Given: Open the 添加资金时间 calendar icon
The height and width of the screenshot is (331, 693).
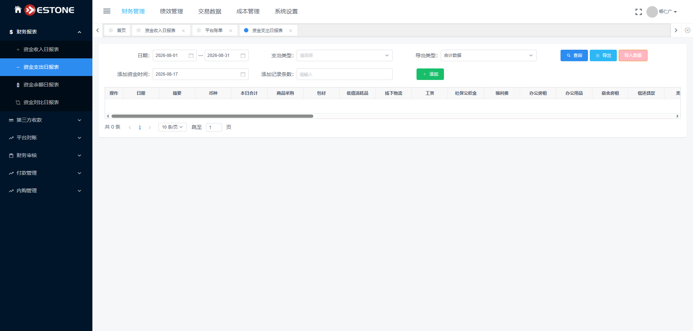Looking at the screenshot, I should tap(243, 74).
